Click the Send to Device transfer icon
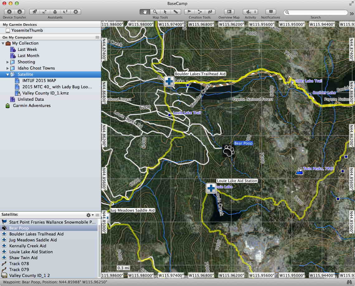 [x=9, y=12]
